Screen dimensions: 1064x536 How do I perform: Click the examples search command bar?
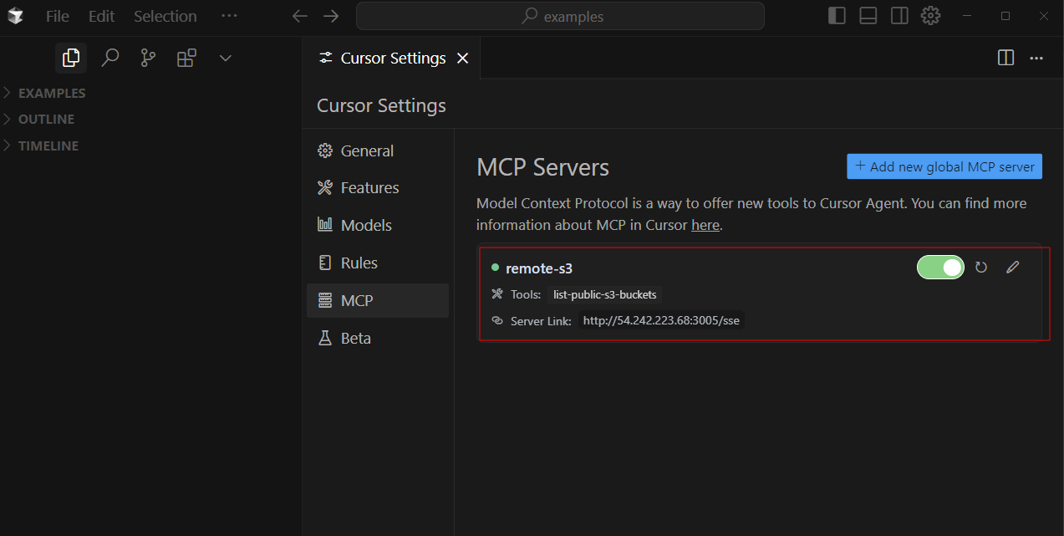pos(560,16)
